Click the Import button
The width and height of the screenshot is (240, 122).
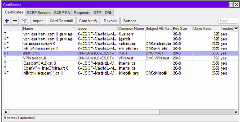(x=38, y=21)
